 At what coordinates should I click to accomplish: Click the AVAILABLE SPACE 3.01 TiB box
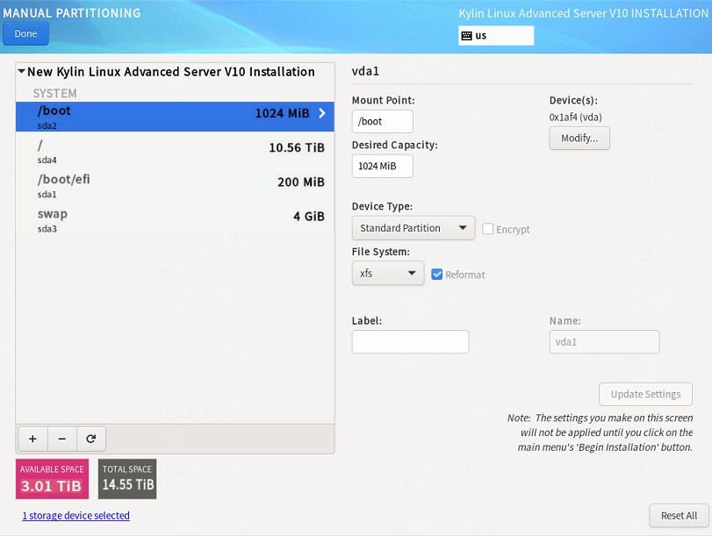pyautogui.click(x=52, y=479)
